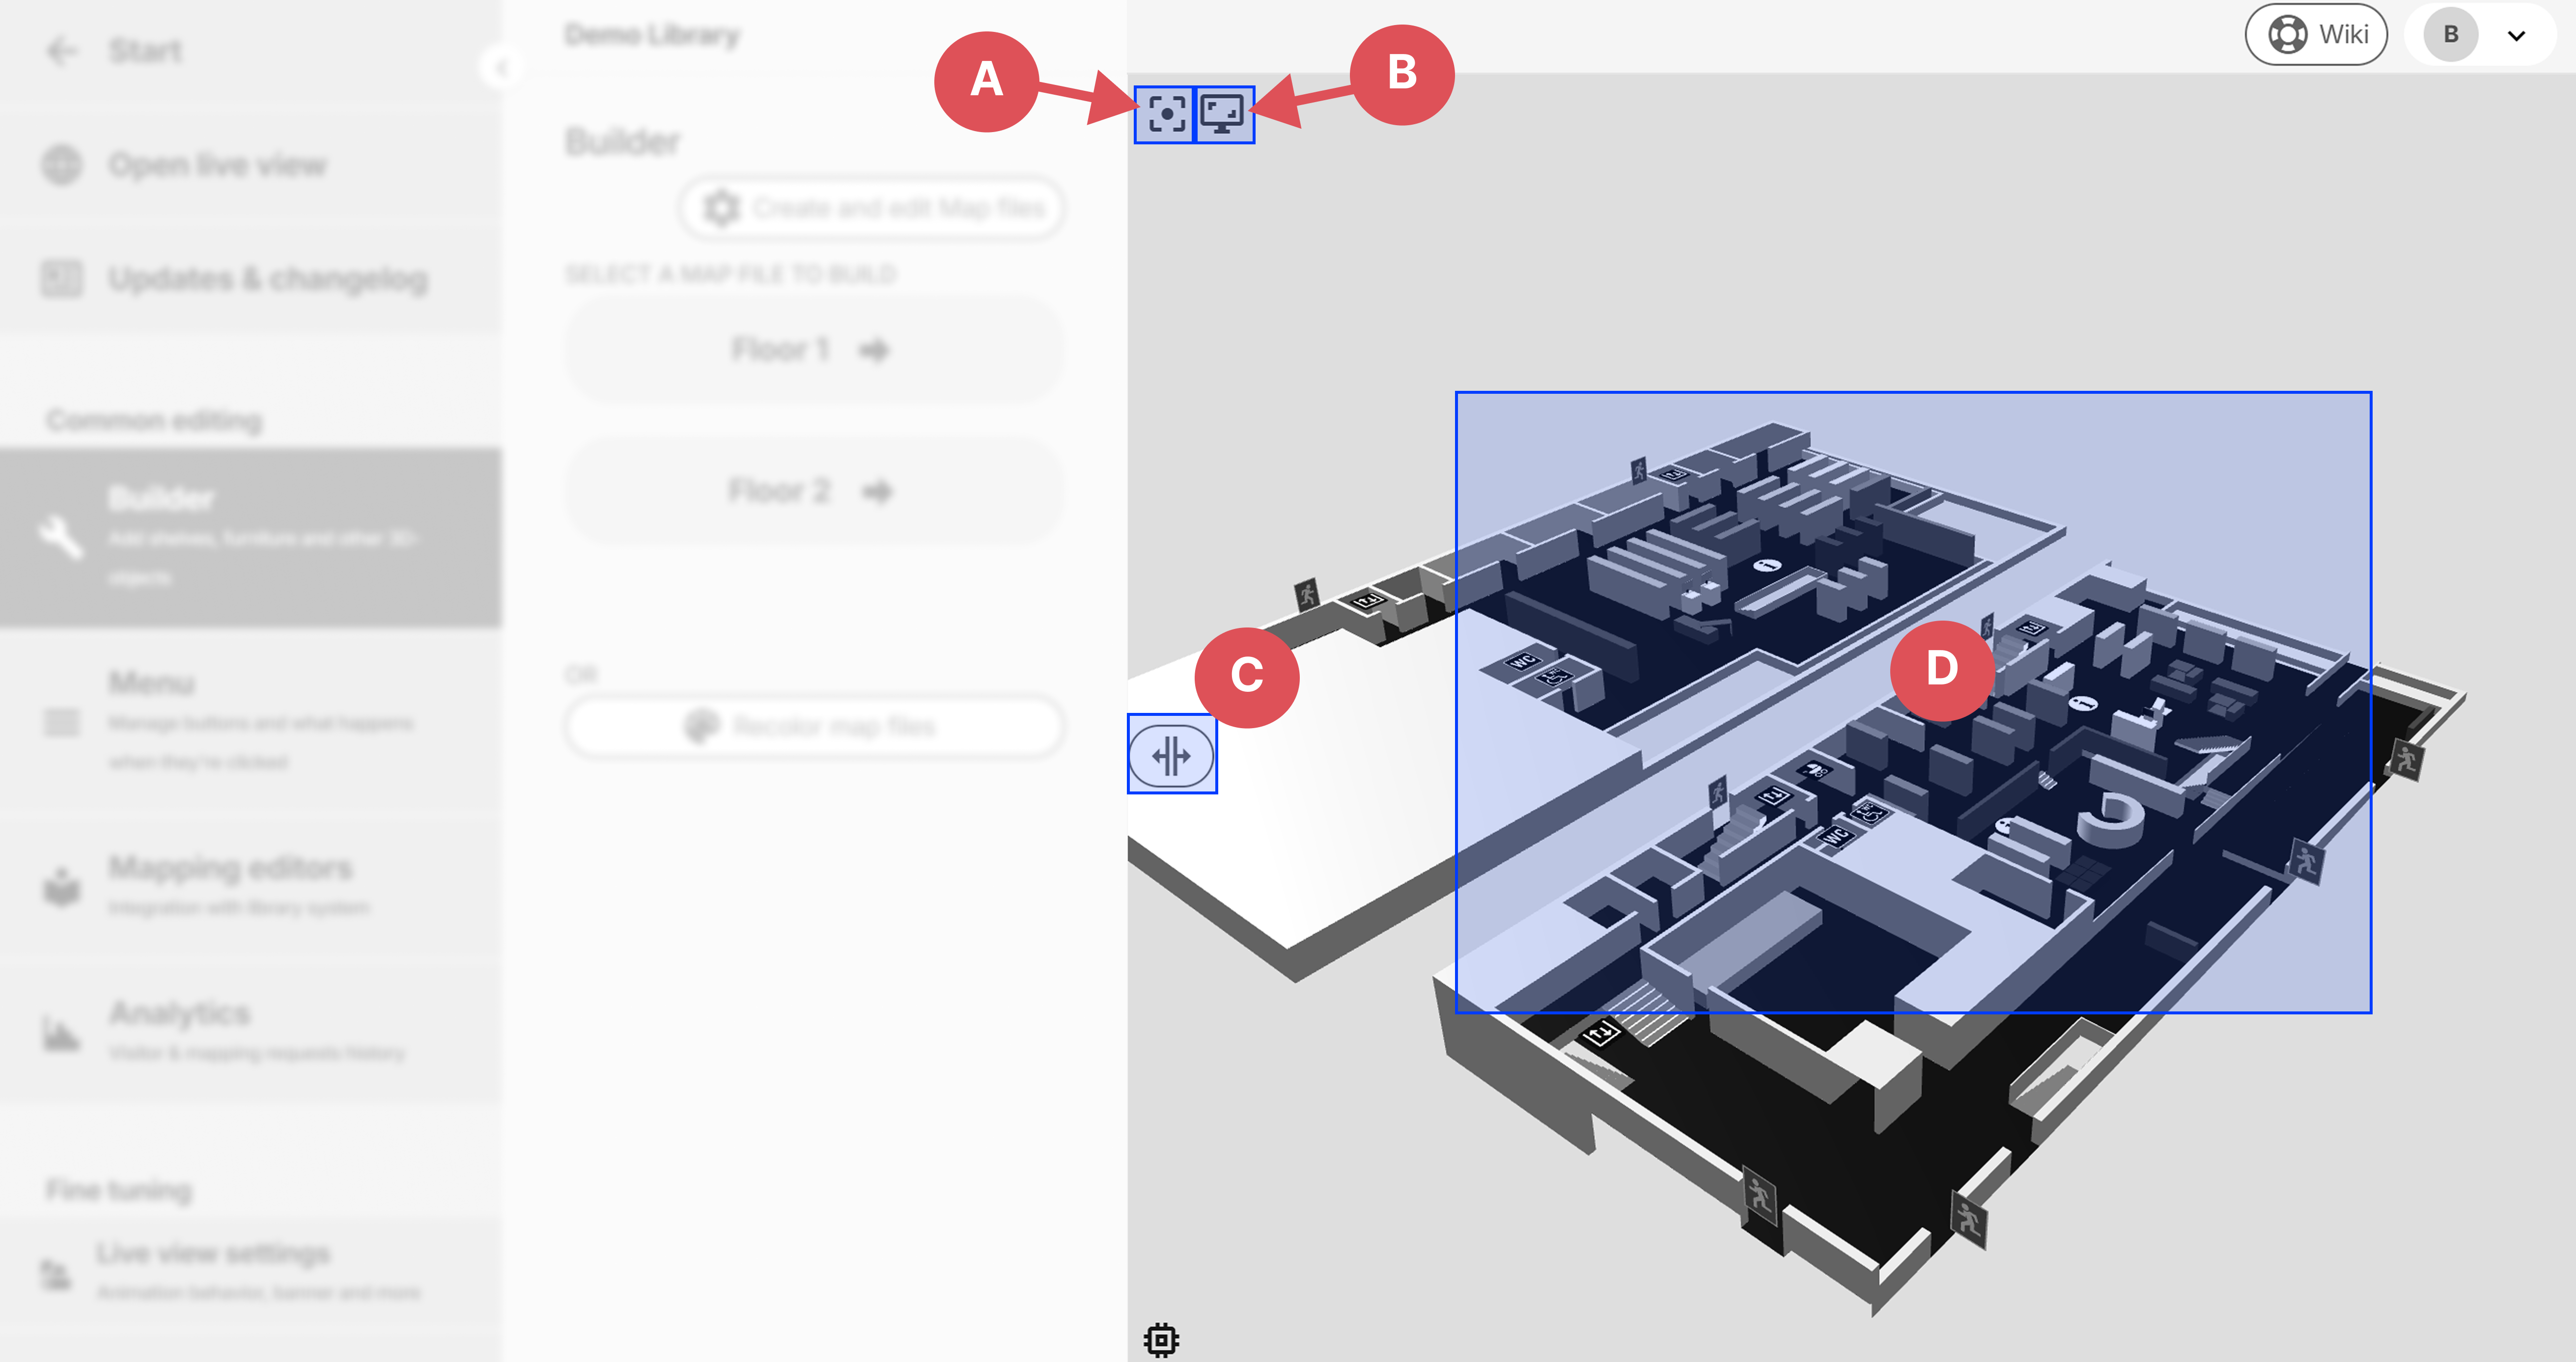Toggle the Builder section highlight in sidebar
This screenshot has width=2576, height=1362.
[x=250, y=537]
